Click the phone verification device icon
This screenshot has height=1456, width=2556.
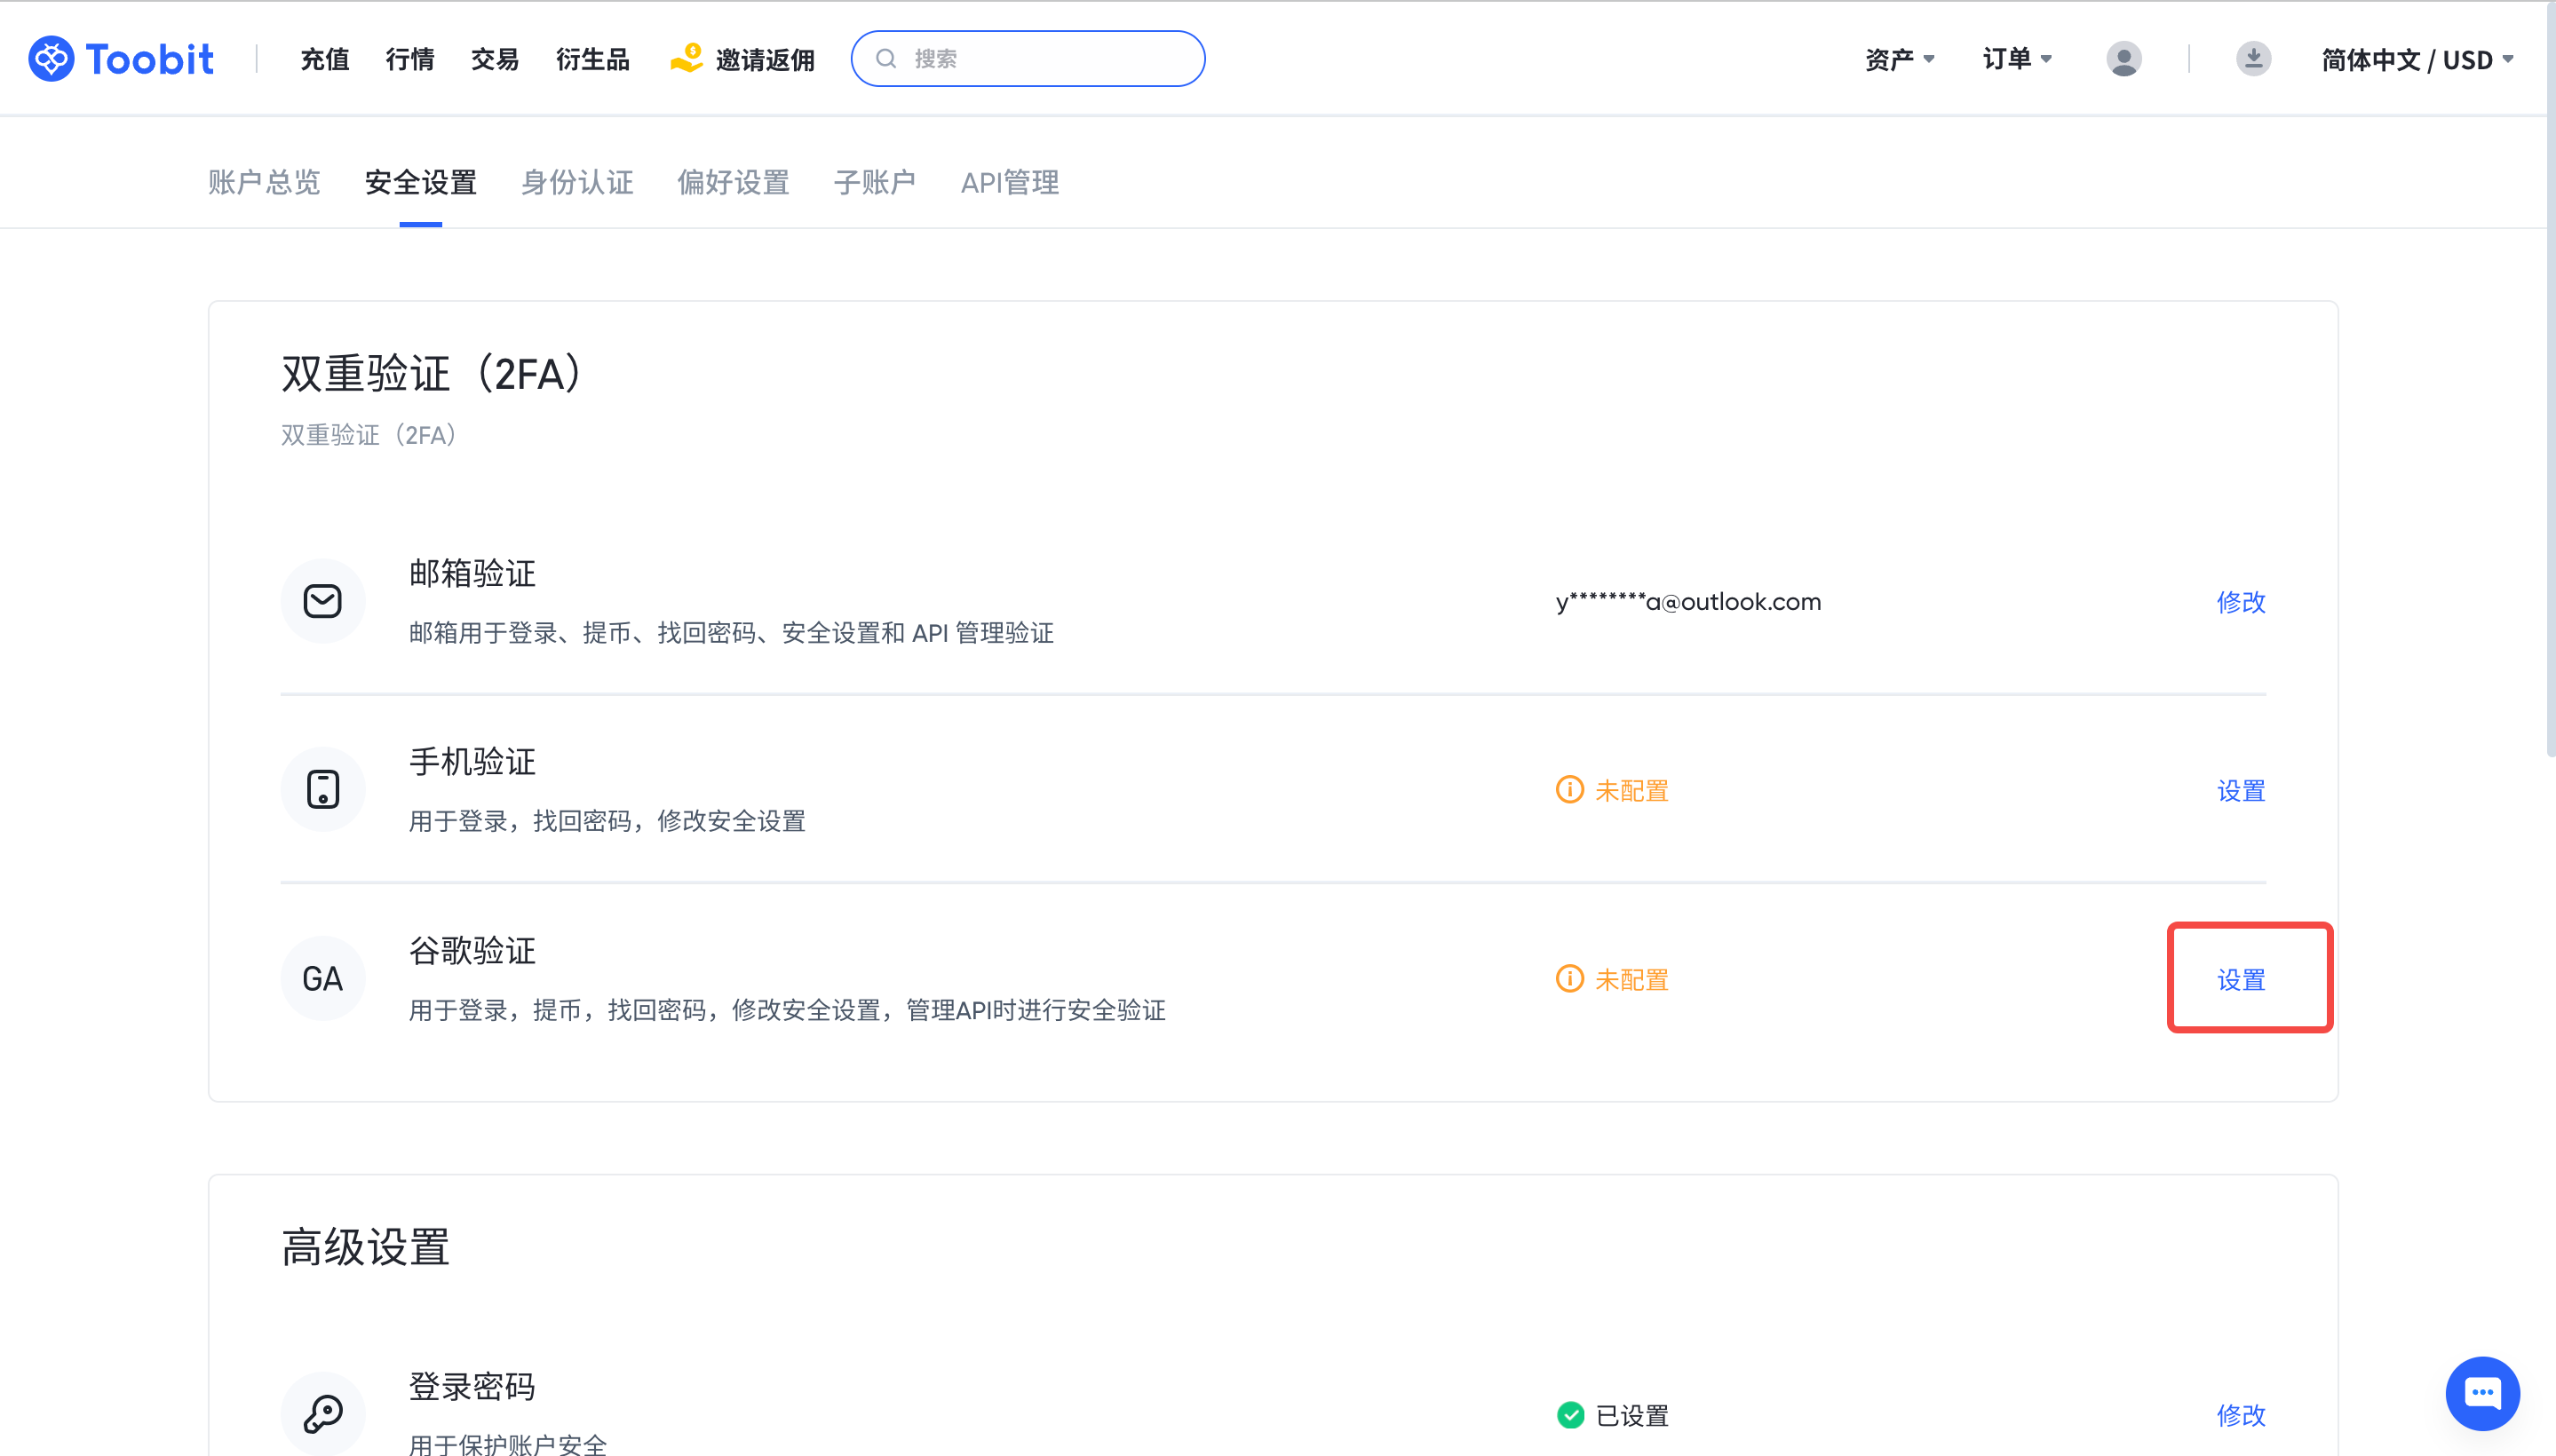(322, 790)
